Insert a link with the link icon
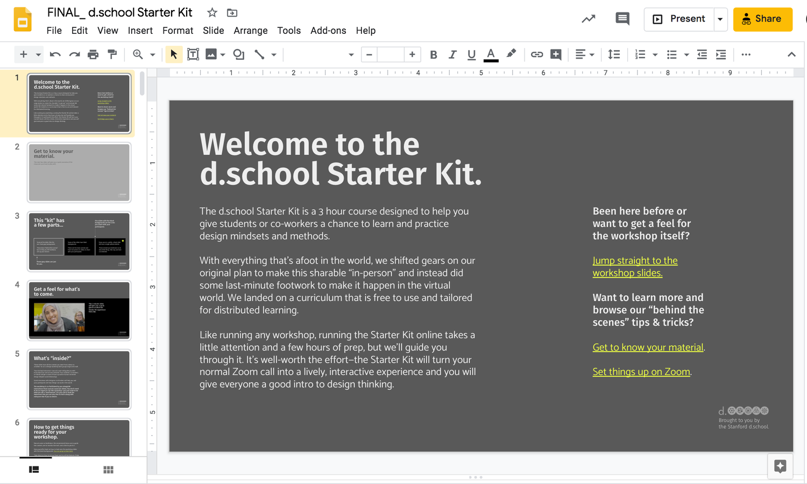 (536, 54)
